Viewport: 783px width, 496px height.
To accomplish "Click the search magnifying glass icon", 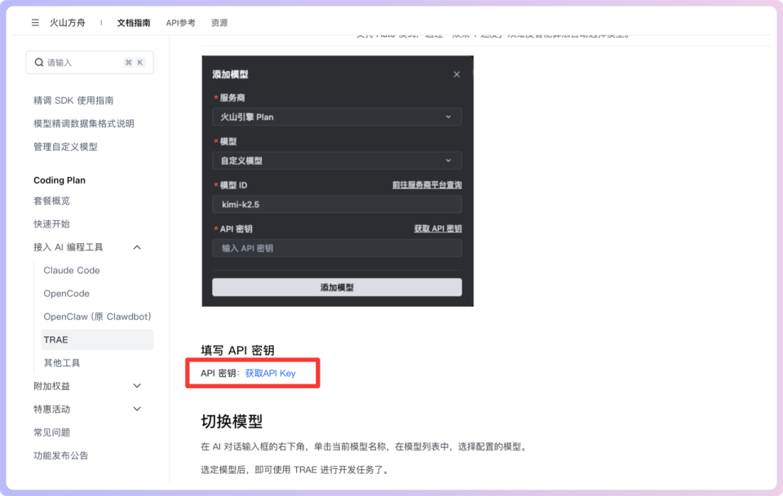I will point(39,62).
